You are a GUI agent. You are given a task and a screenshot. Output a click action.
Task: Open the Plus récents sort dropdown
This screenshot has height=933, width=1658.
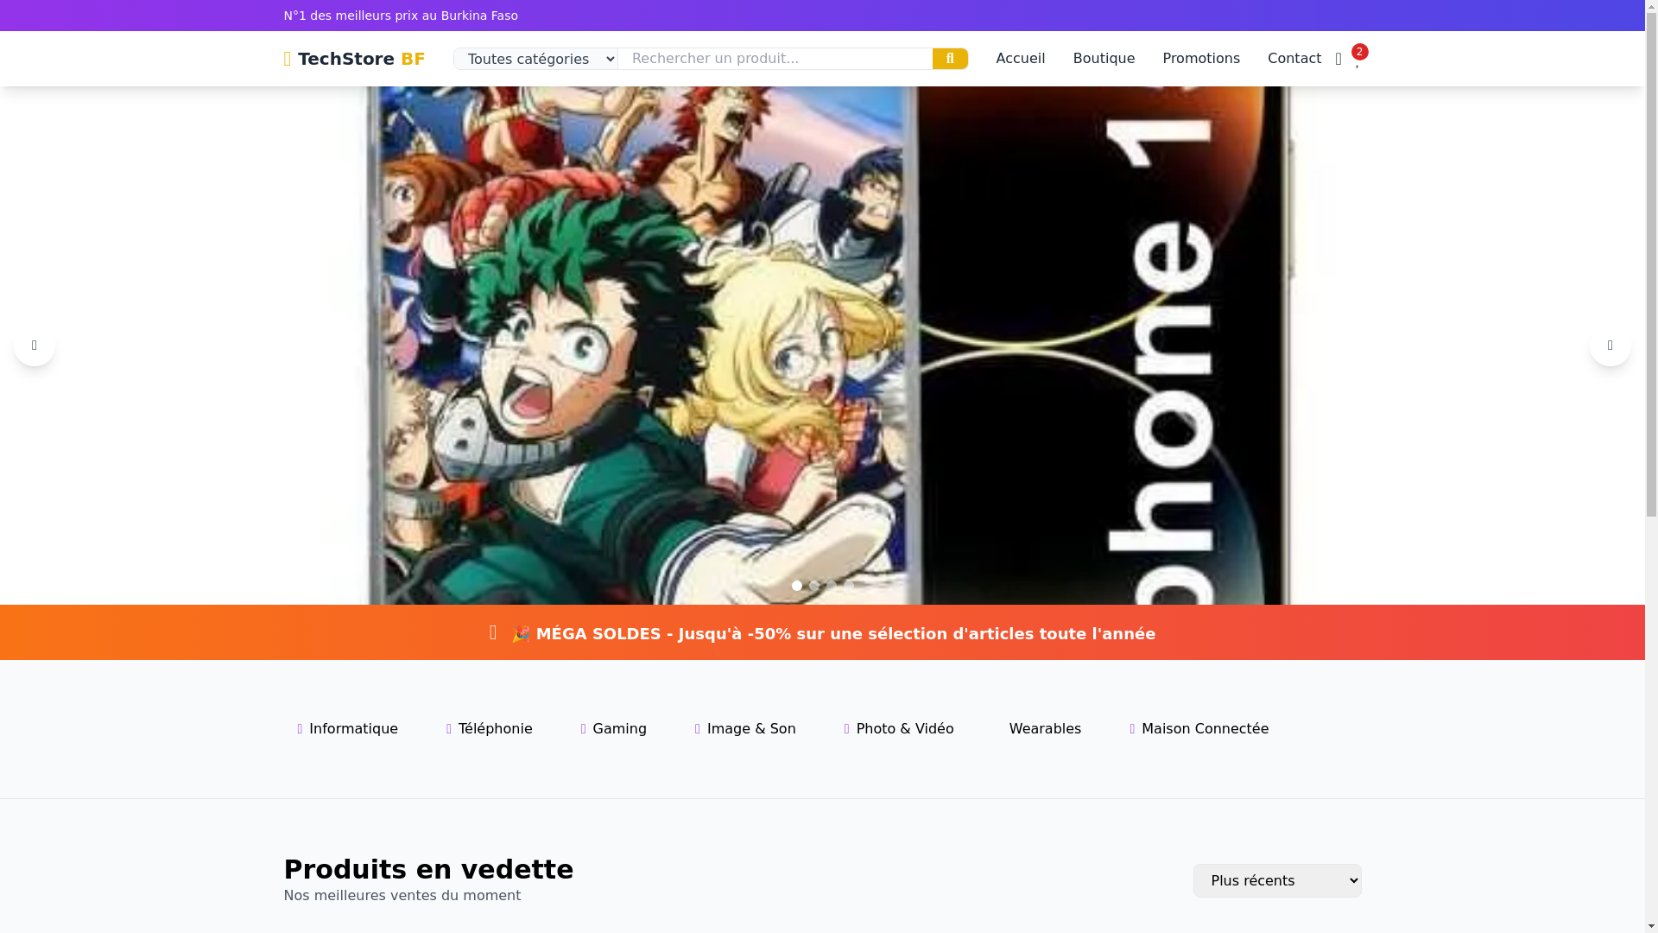coord(1276,881)
